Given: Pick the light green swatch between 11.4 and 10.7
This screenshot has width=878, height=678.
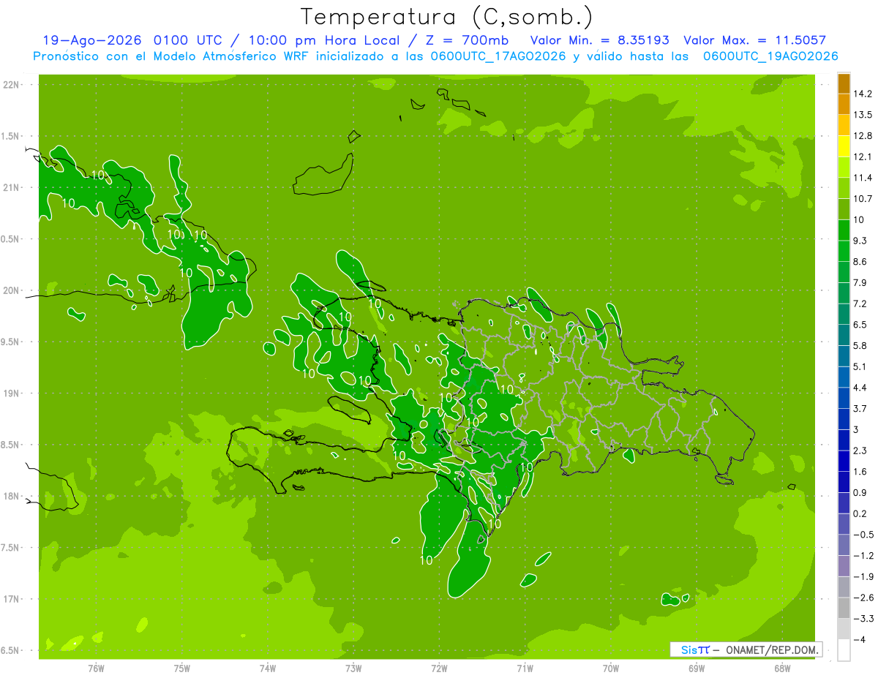Looking at the screenshot, I should pyautogui.click(x=844, y=188).
